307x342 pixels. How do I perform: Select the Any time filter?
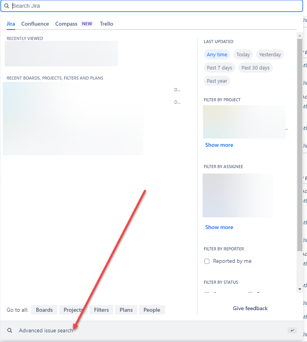[x=217, y=54]
